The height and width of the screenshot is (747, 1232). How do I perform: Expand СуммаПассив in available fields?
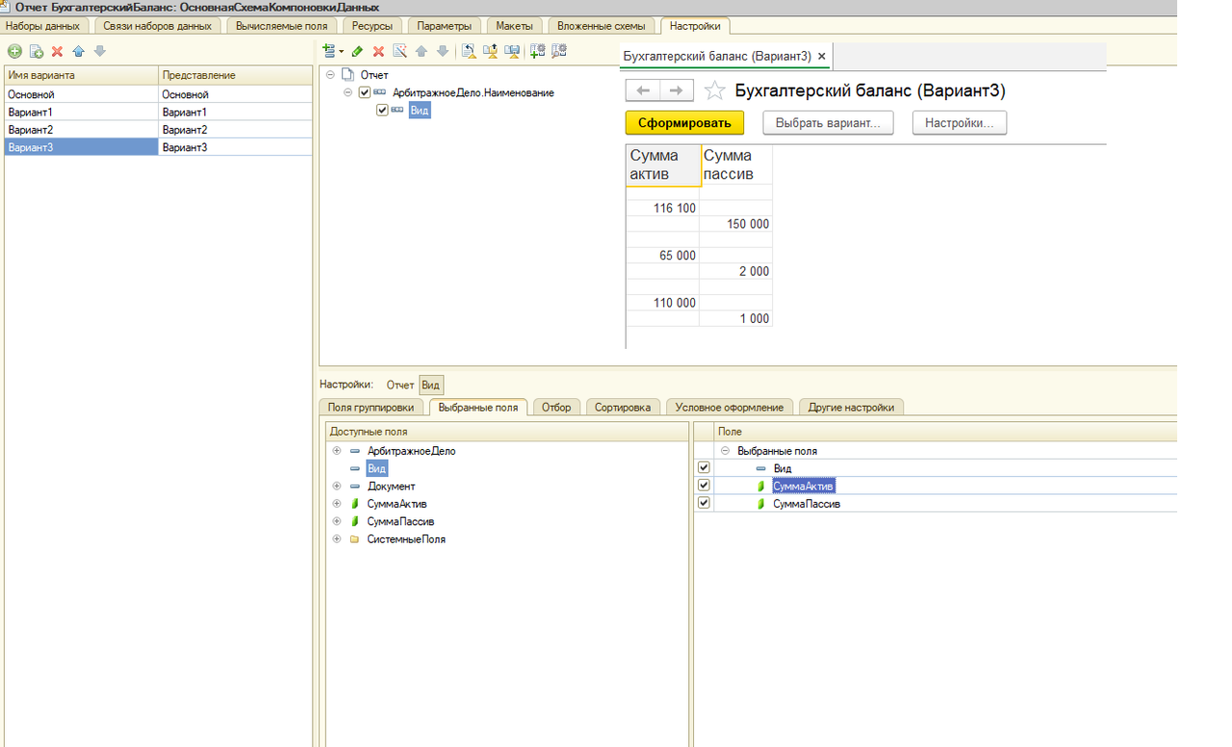[336, 521]
